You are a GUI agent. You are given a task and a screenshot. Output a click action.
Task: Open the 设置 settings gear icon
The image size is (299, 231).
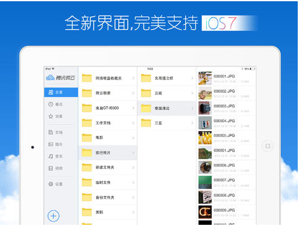click(x=51, y=184)
